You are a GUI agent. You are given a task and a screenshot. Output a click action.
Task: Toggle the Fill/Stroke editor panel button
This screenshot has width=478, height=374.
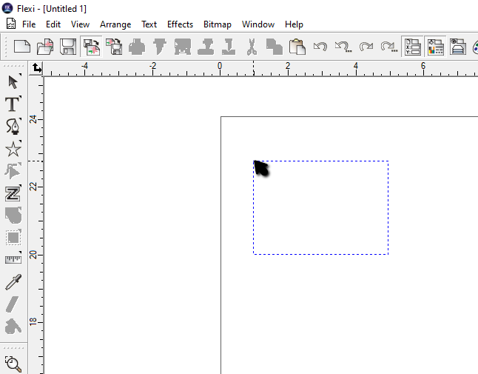coord(435,47)
